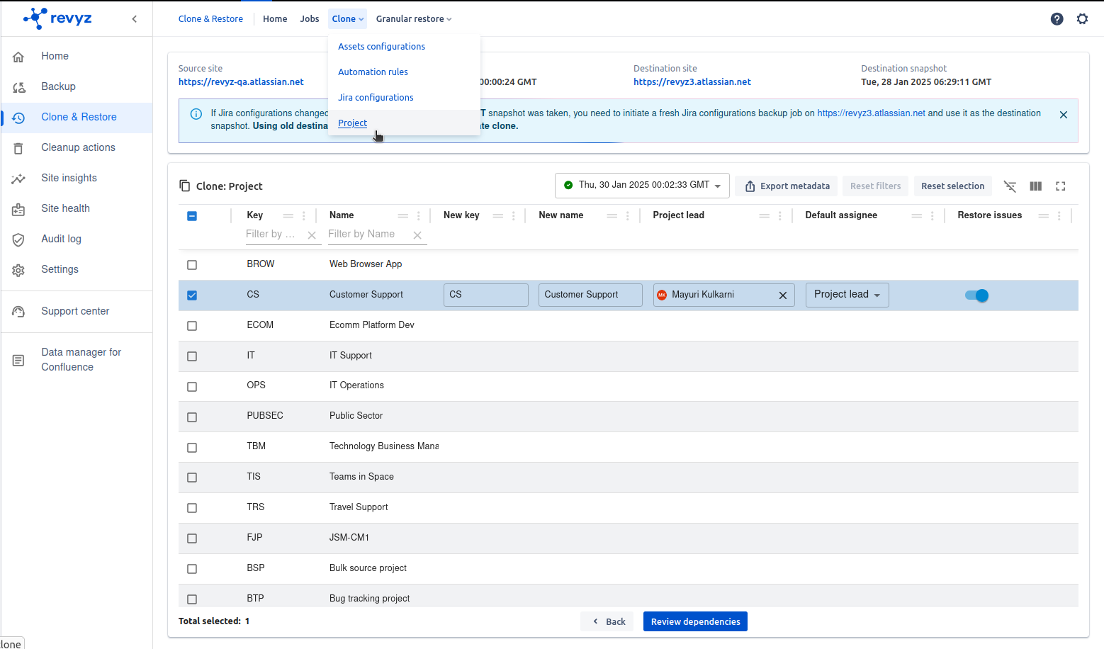Select Automation rules menu entry
Image resolution: width=1104 pixels, height=649 pixels.
tap(373, 72)
